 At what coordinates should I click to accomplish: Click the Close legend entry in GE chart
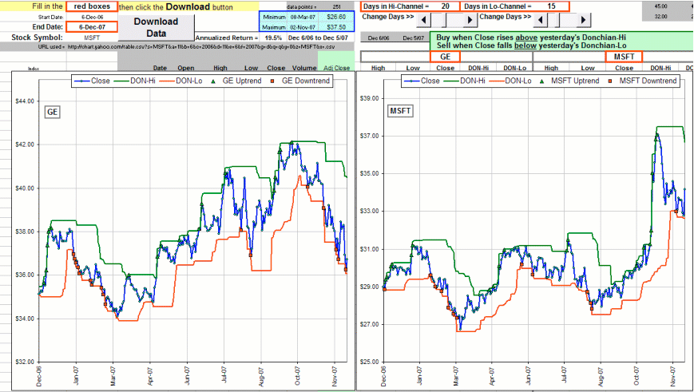click(92, 81)
